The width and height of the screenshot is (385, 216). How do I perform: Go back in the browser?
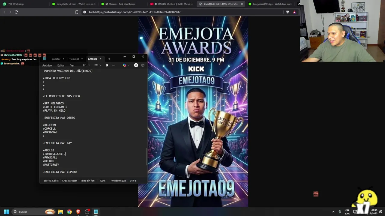point(4,12)
